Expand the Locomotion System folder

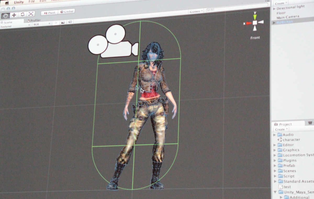275,155
